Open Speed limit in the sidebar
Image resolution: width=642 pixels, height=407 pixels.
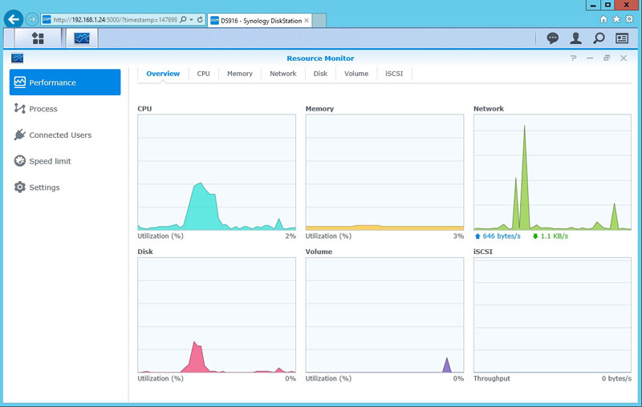point(50,161)
